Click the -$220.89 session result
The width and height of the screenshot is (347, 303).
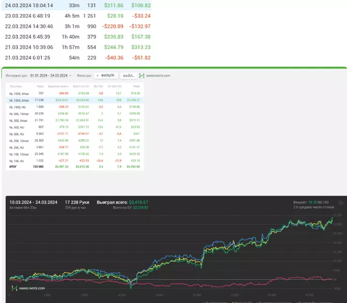(x=113, y=26)
